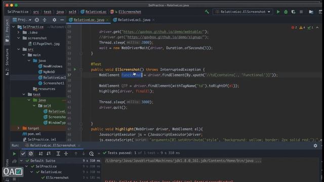Viewport: 324px width, 182px height.
Task: Collapse the Default Suite test node
Action: pyautogui.click(x=21, y=161)
